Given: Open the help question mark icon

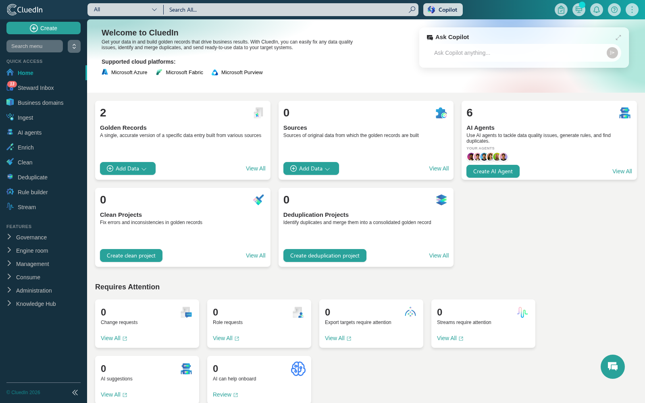Looking at the screenshot, I should pos(614,10).
